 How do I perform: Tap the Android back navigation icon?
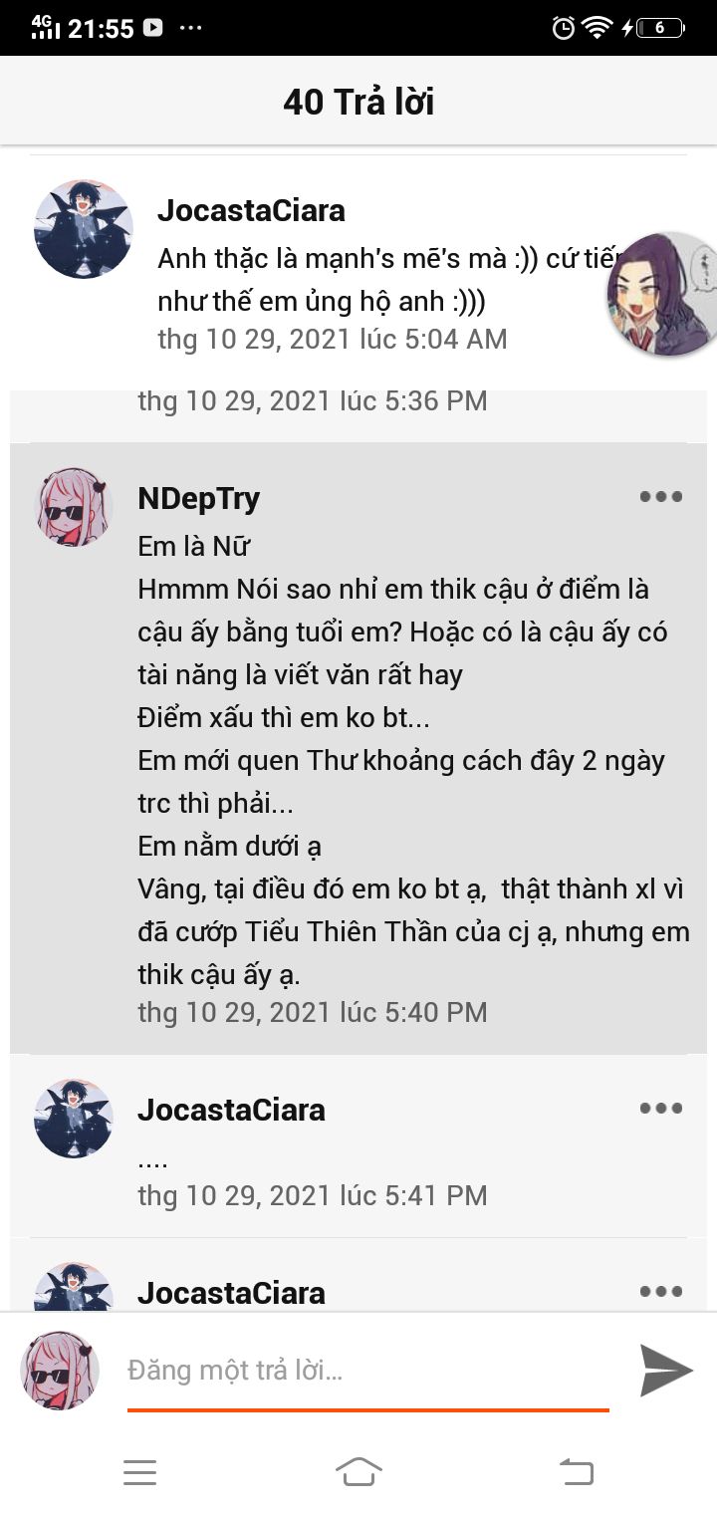tap(577, 1471)
